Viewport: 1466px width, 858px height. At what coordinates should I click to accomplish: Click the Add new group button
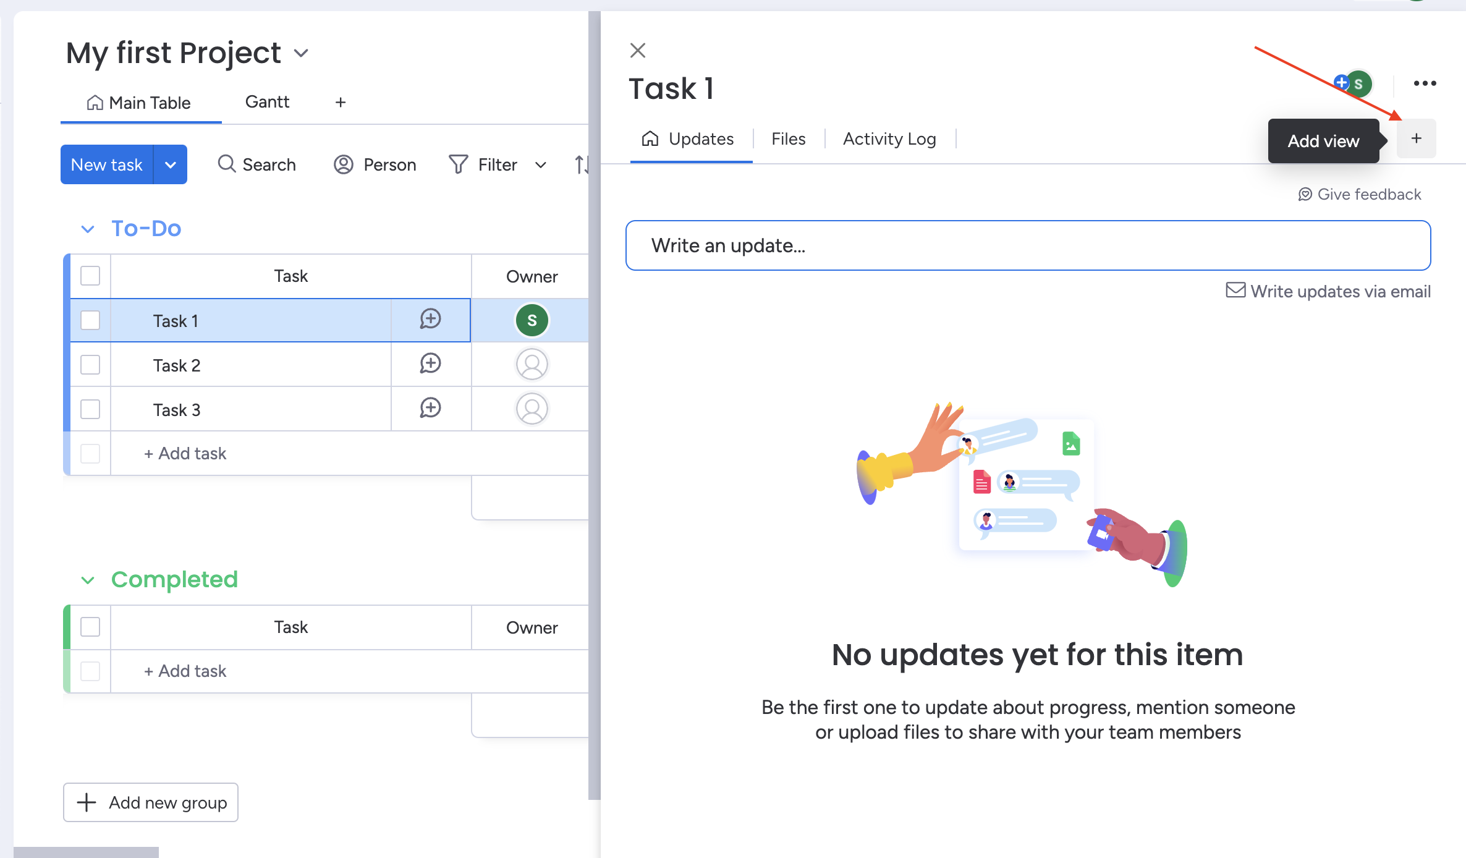(150, 802)
